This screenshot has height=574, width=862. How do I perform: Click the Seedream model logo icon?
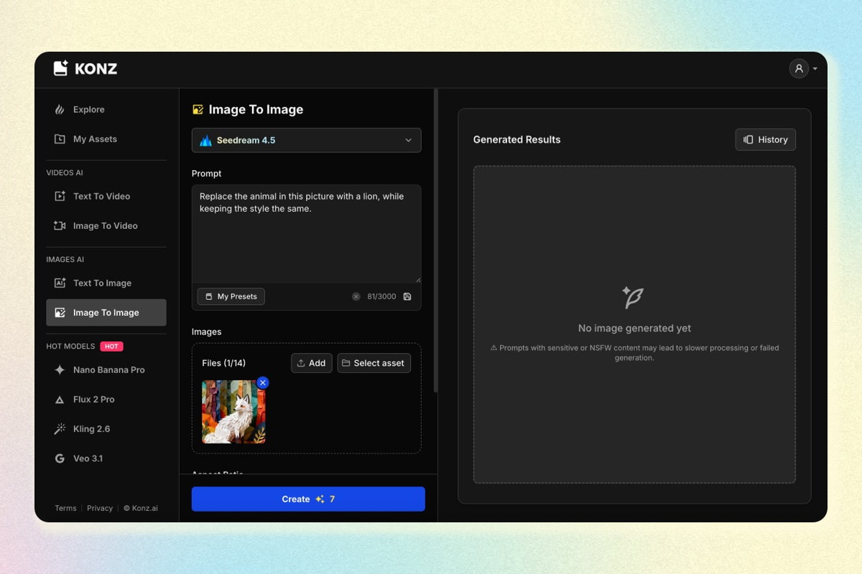click(x=205, y=140)
